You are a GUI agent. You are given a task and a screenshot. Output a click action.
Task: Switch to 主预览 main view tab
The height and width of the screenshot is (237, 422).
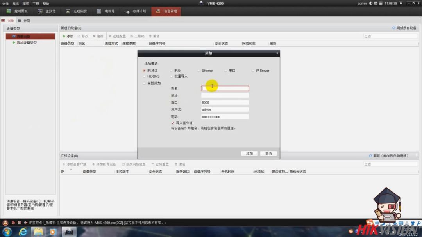[x=46, y=11]
